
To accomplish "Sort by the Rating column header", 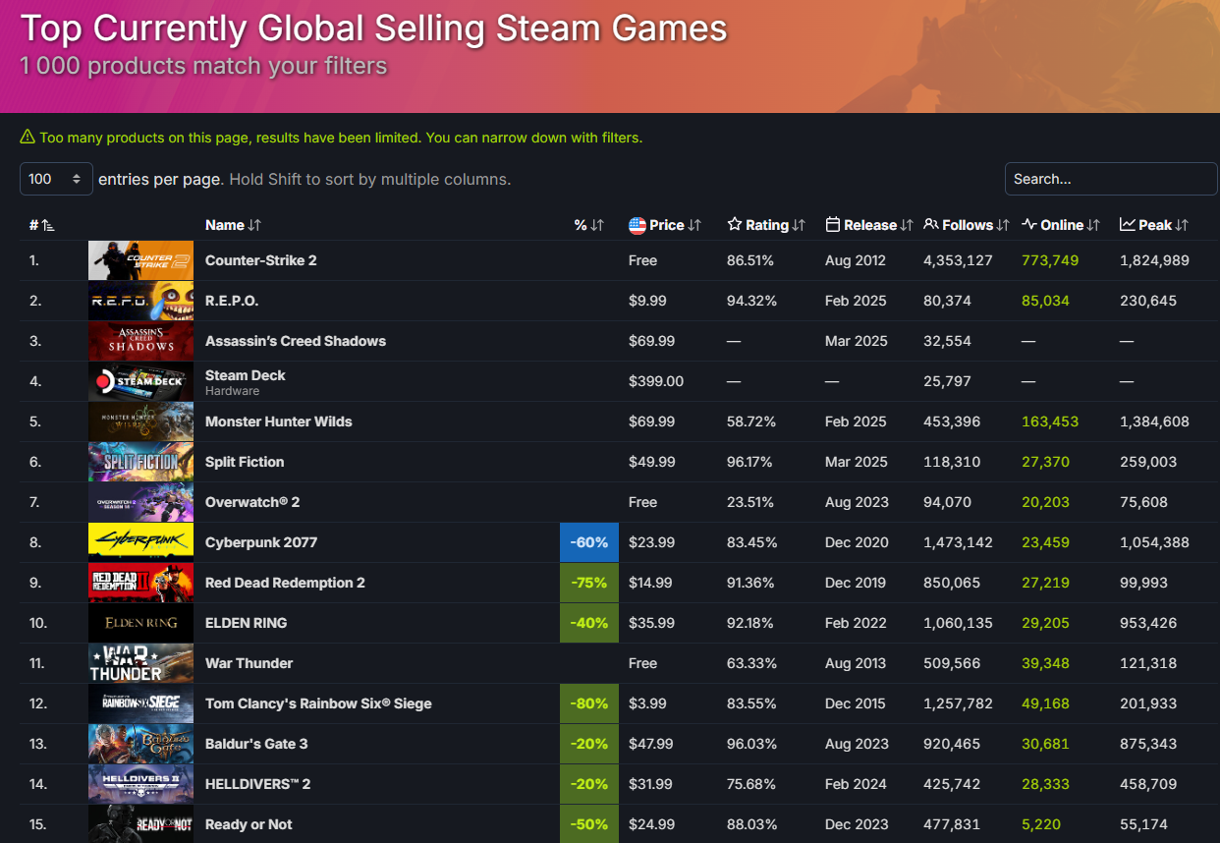I will tap(766, 225).
